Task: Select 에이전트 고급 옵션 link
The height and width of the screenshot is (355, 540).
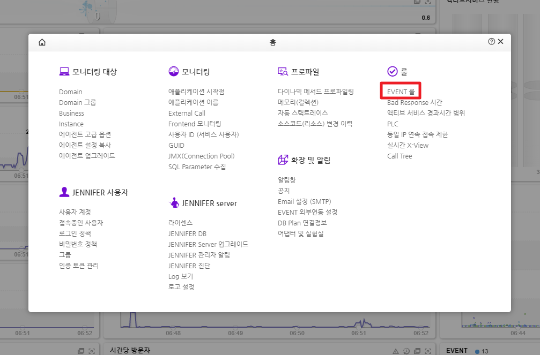Action: click(x=85, y=134)
